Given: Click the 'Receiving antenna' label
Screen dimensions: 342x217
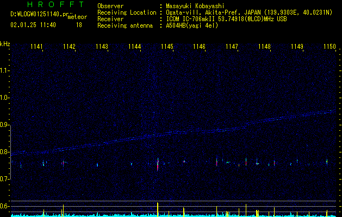Looking at the screenshot, I should click(125, 25).
